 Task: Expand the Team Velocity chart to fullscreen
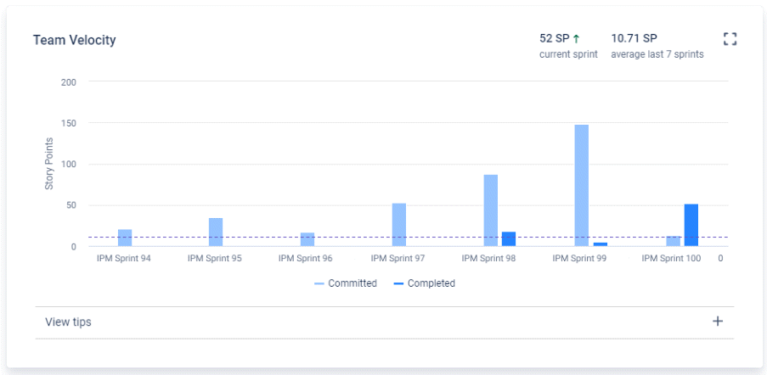coord(730,39)
